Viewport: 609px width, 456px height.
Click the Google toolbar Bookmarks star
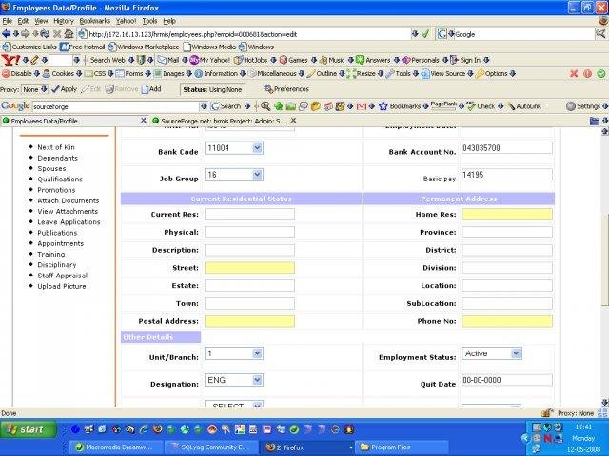click(383, 106)
